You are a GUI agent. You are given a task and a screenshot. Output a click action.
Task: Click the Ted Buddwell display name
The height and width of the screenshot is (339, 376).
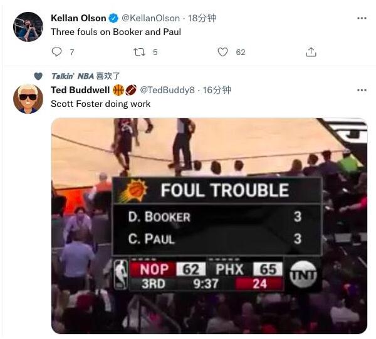tap(80, 90)
